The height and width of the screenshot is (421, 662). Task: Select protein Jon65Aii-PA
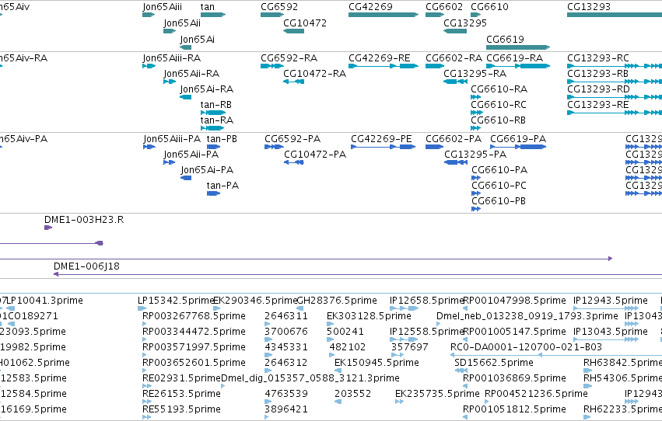point(191,155)
